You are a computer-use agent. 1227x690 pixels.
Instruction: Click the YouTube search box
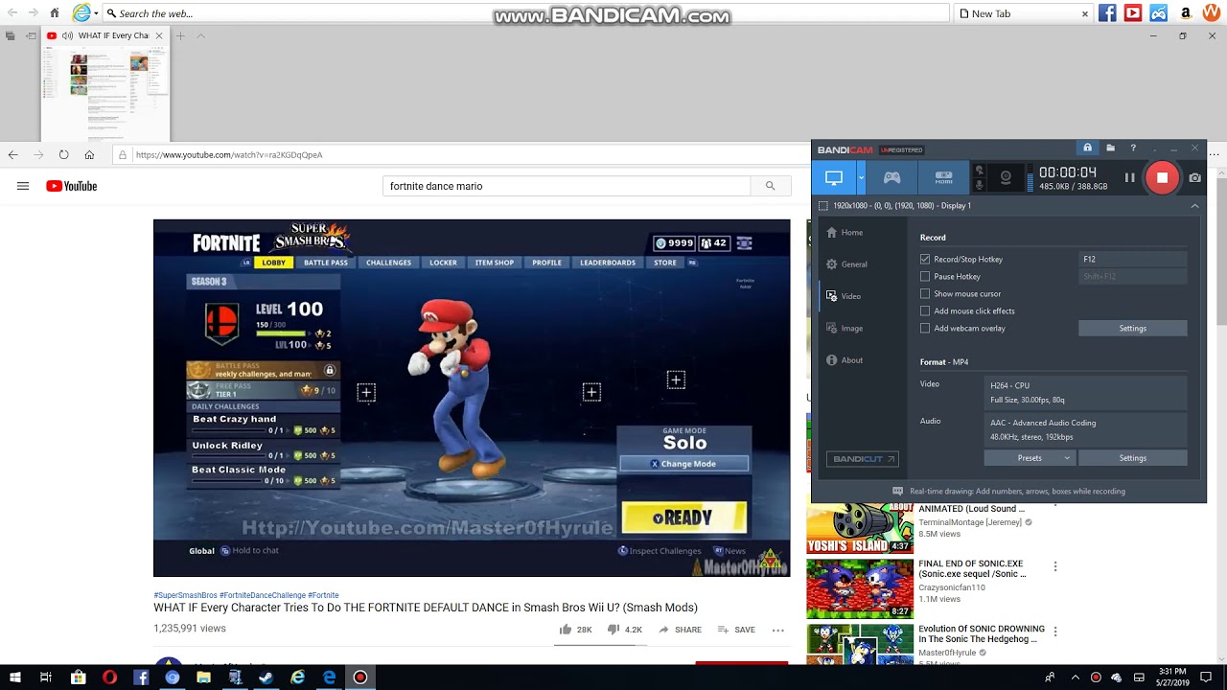click(566, 186)
